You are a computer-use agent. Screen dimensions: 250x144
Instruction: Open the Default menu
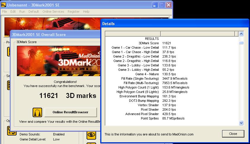point(34,12)
